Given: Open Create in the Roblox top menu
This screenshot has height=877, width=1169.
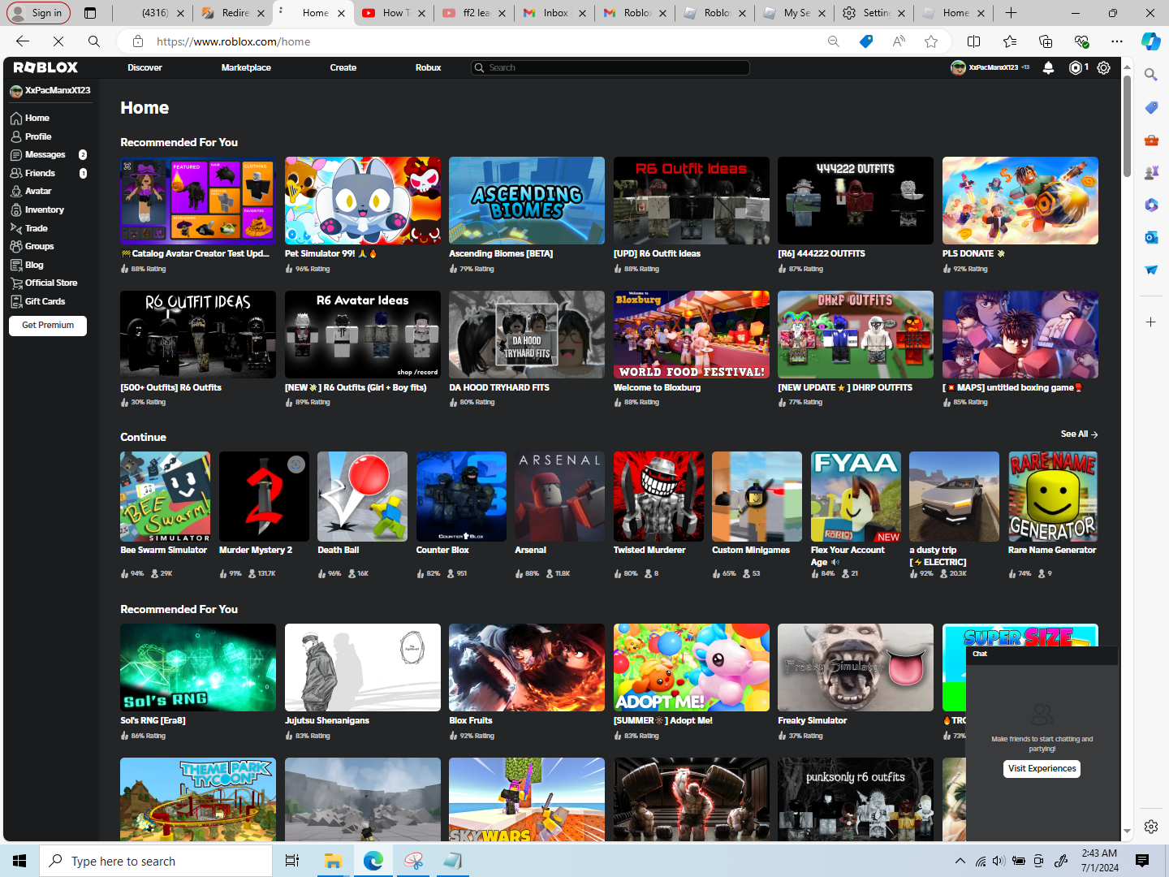Looking at the screenshot, I should pyautogui.click(x=343, y=67).
